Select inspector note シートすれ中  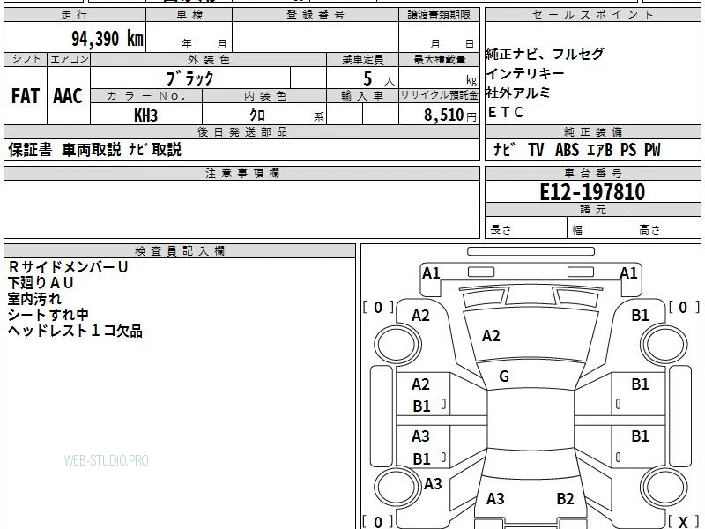[48, 315]
